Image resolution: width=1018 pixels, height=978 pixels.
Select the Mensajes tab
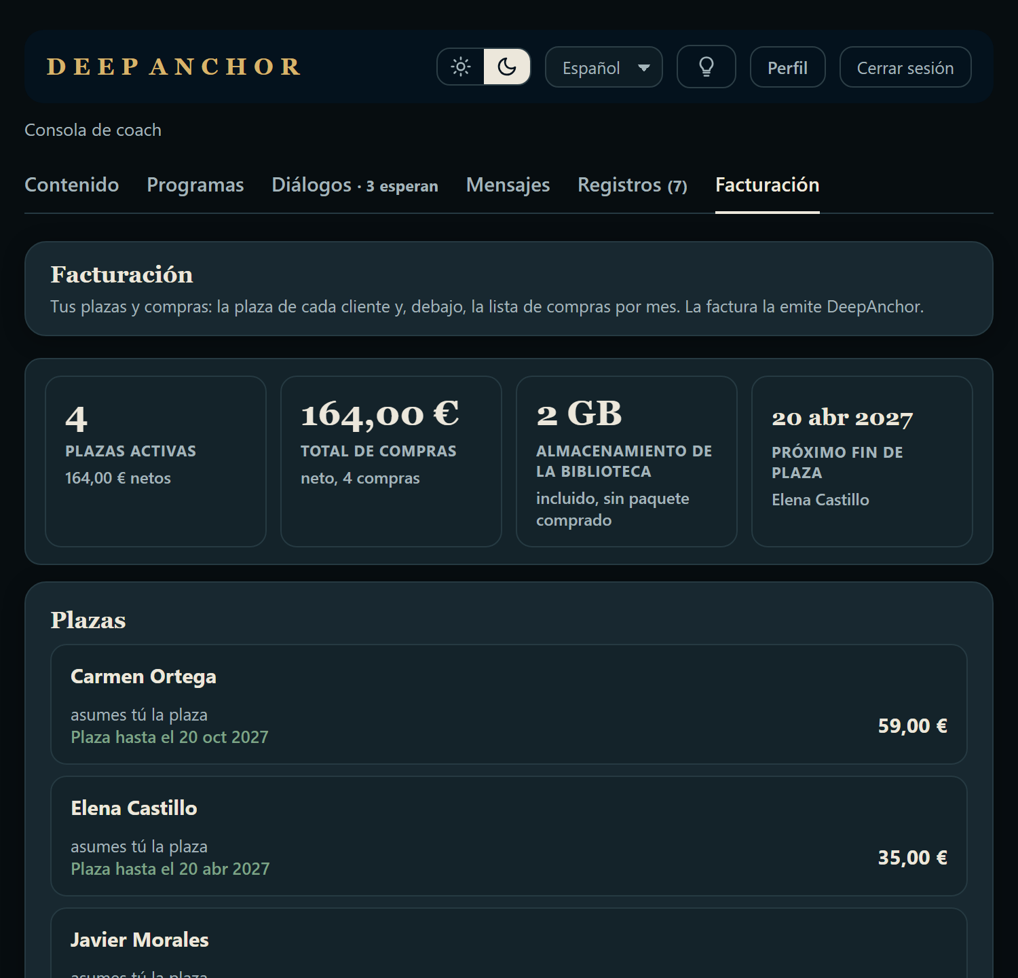pyautogui.click(x=508, y=185)
